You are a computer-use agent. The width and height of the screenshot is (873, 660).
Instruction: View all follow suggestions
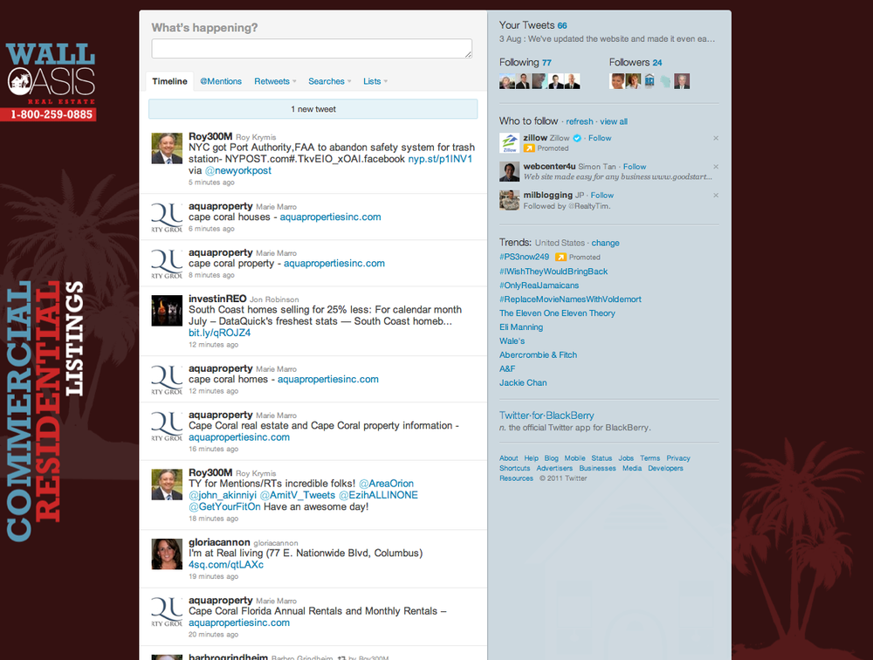[614, 121]
